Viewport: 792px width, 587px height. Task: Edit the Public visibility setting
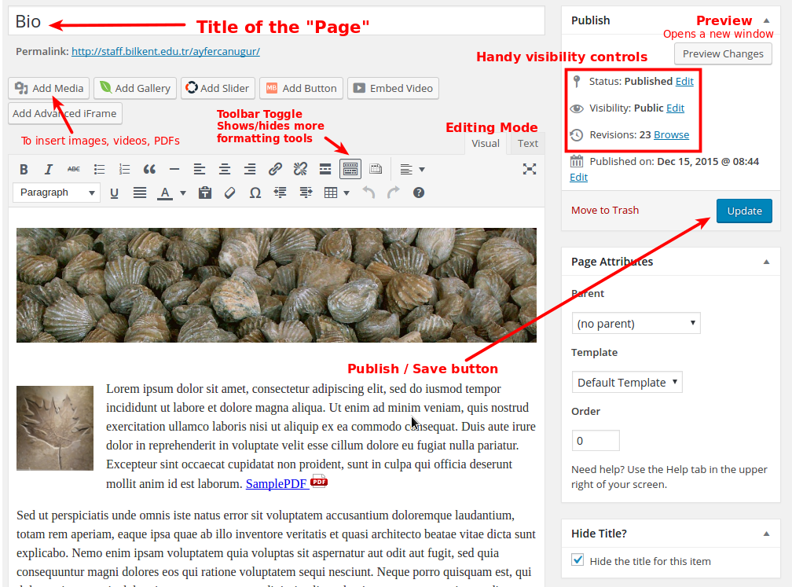coord(675,108)
